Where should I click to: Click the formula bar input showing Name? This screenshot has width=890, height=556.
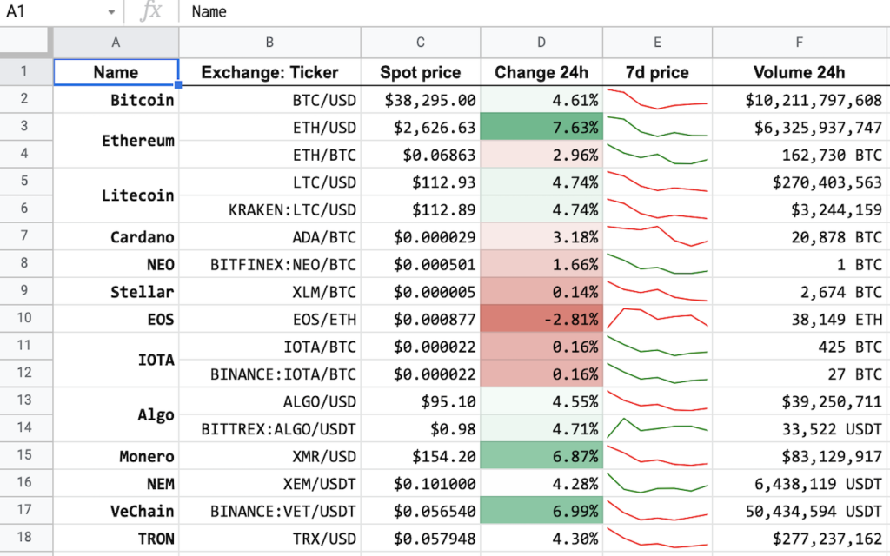click(x=521, y=11)
